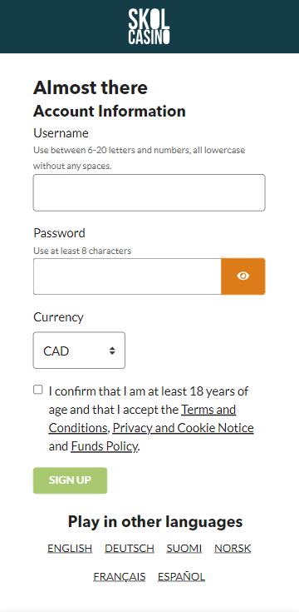Open the Funds Policy link
This screenshot has height=612, width=299.
(105, 446)
